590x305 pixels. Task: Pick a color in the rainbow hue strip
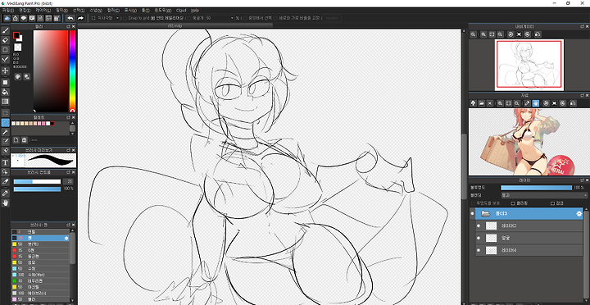click(73, 71)
